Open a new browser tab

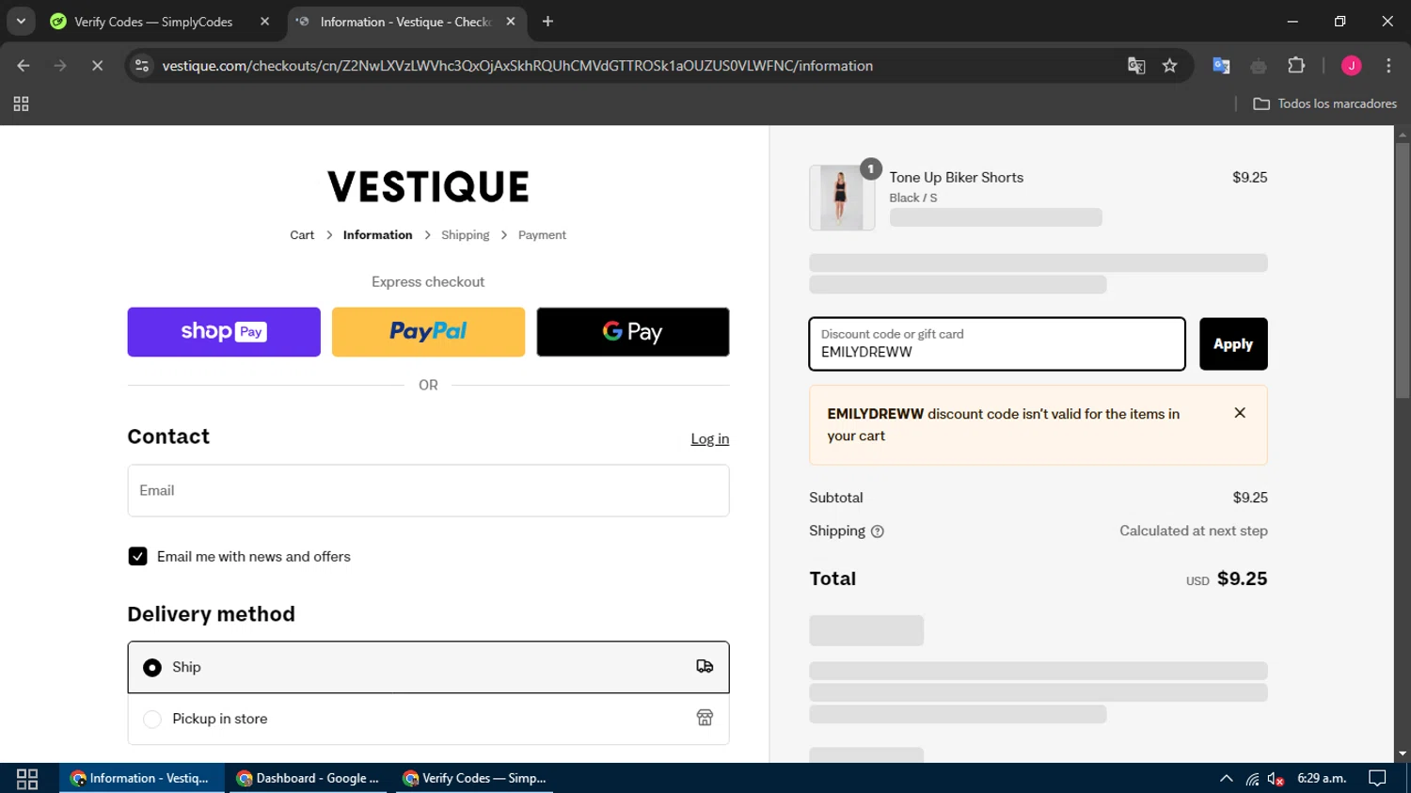(547, 22)
